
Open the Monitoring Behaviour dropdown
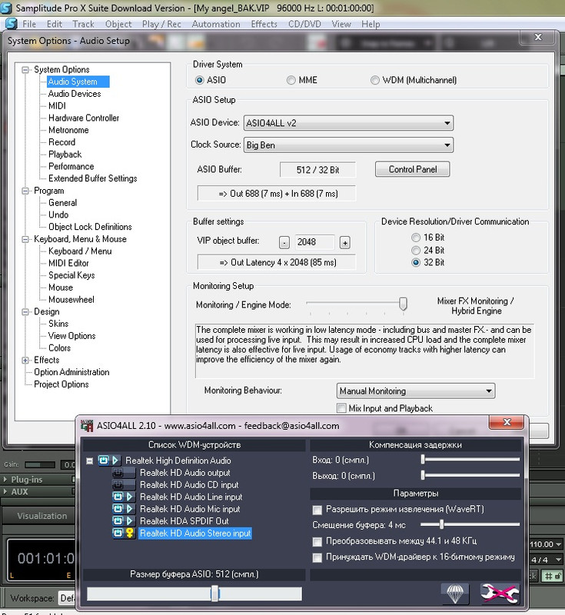(x=416, y=391)
